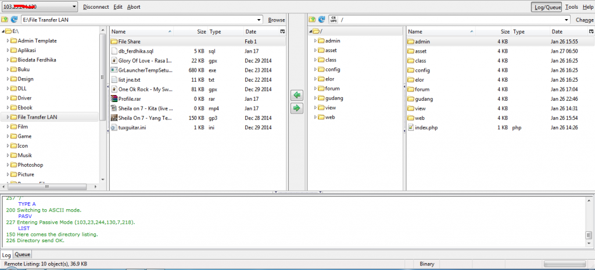Viewport: 595px width, 270px height.
Task: Open the Tools menu
Action: click(x=572, y=7)
